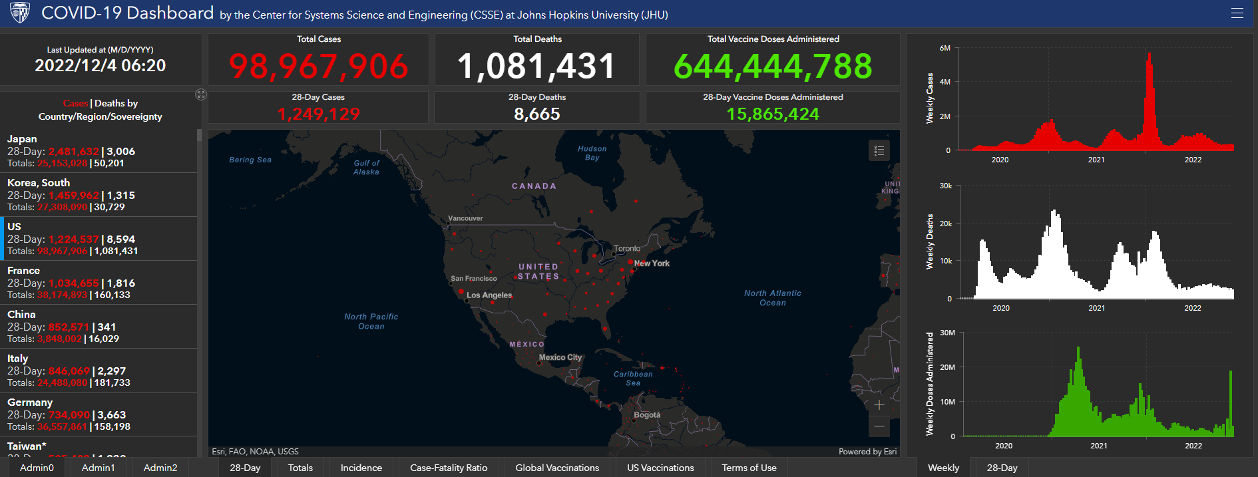This screenshot has height=477, width=1258.
Task: Open the Terms of Use tab
Action: click(x=749, y=468)
